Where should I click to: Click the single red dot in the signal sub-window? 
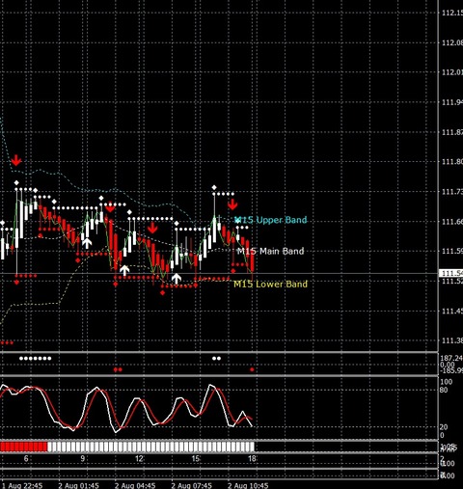point(252,369)
